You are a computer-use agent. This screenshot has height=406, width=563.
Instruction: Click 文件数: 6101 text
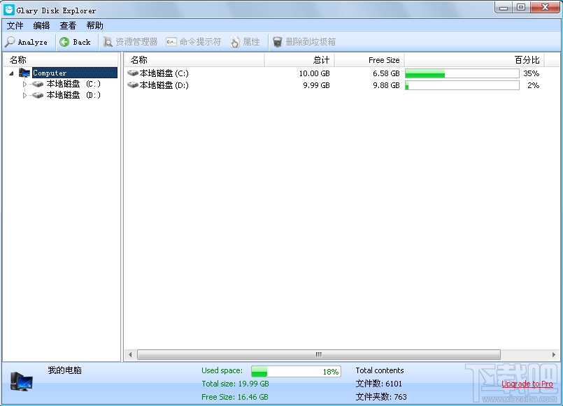pyautogui.click(x=379, y=384)
